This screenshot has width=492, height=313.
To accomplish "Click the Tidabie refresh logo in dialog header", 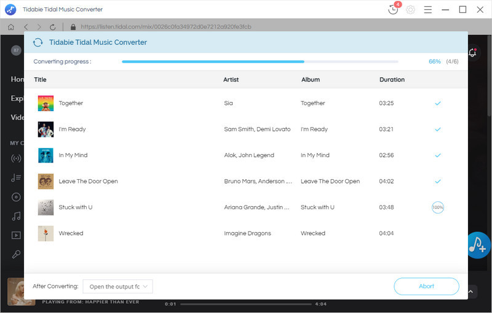I will (38, 42).
